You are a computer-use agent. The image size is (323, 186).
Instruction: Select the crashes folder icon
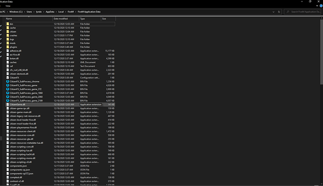point(7,35)
